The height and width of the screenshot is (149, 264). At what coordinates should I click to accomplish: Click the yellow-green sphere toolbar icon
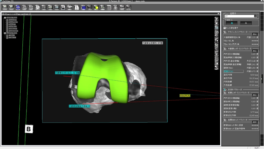tap(96, 7)
